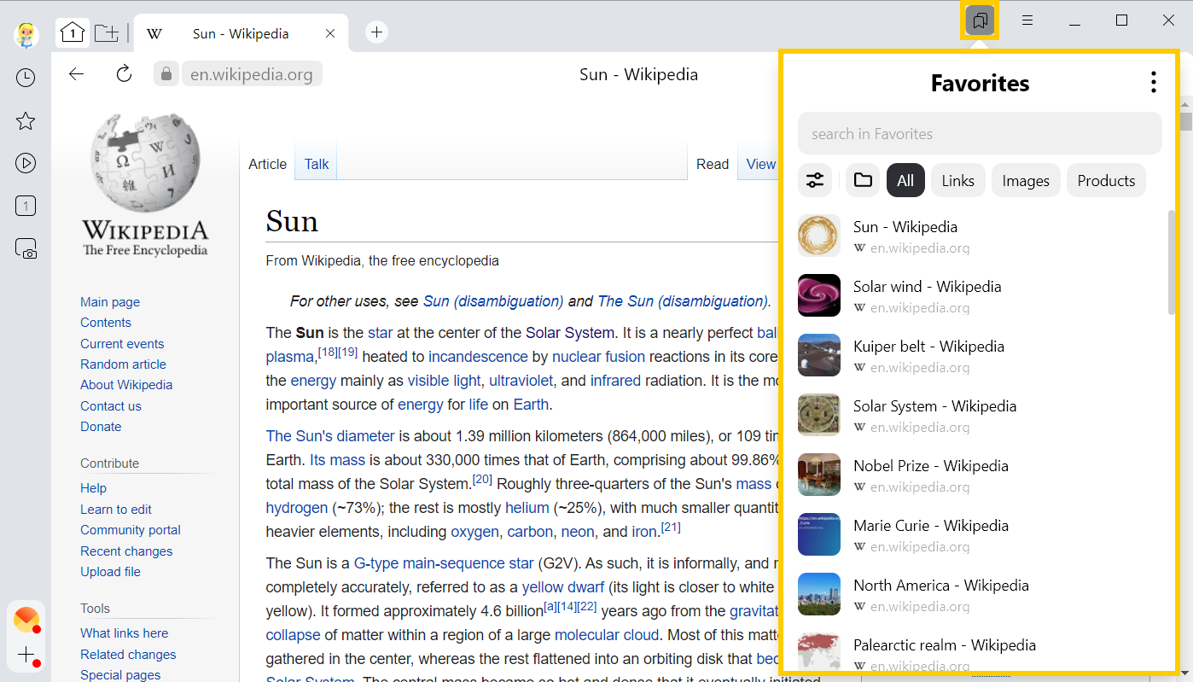
Task: Switch to the Article tab
Action: (267, 164)
